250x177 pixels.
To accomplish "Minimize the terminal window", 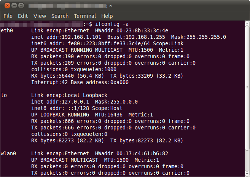I will (14, 6).
